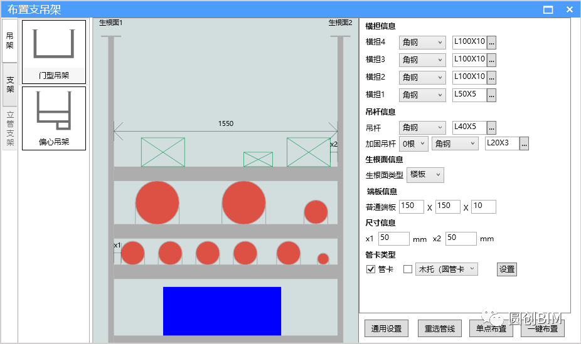
Task: Select the 偏心吊架 hanger type thumbnail
Action: [x=54, y=118]
